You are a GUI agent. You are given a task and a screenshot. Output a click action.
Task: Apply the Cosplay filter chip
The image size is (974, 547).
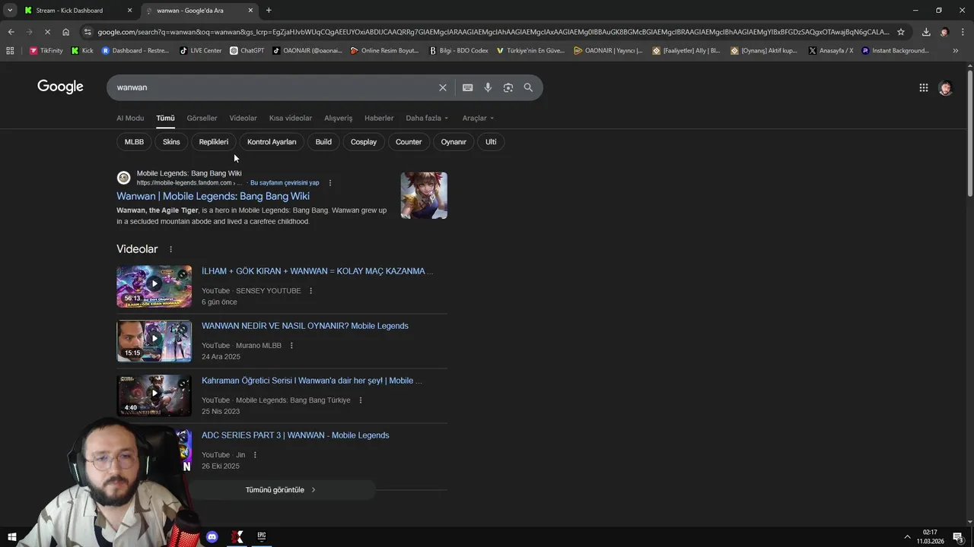tap(364, 142)
